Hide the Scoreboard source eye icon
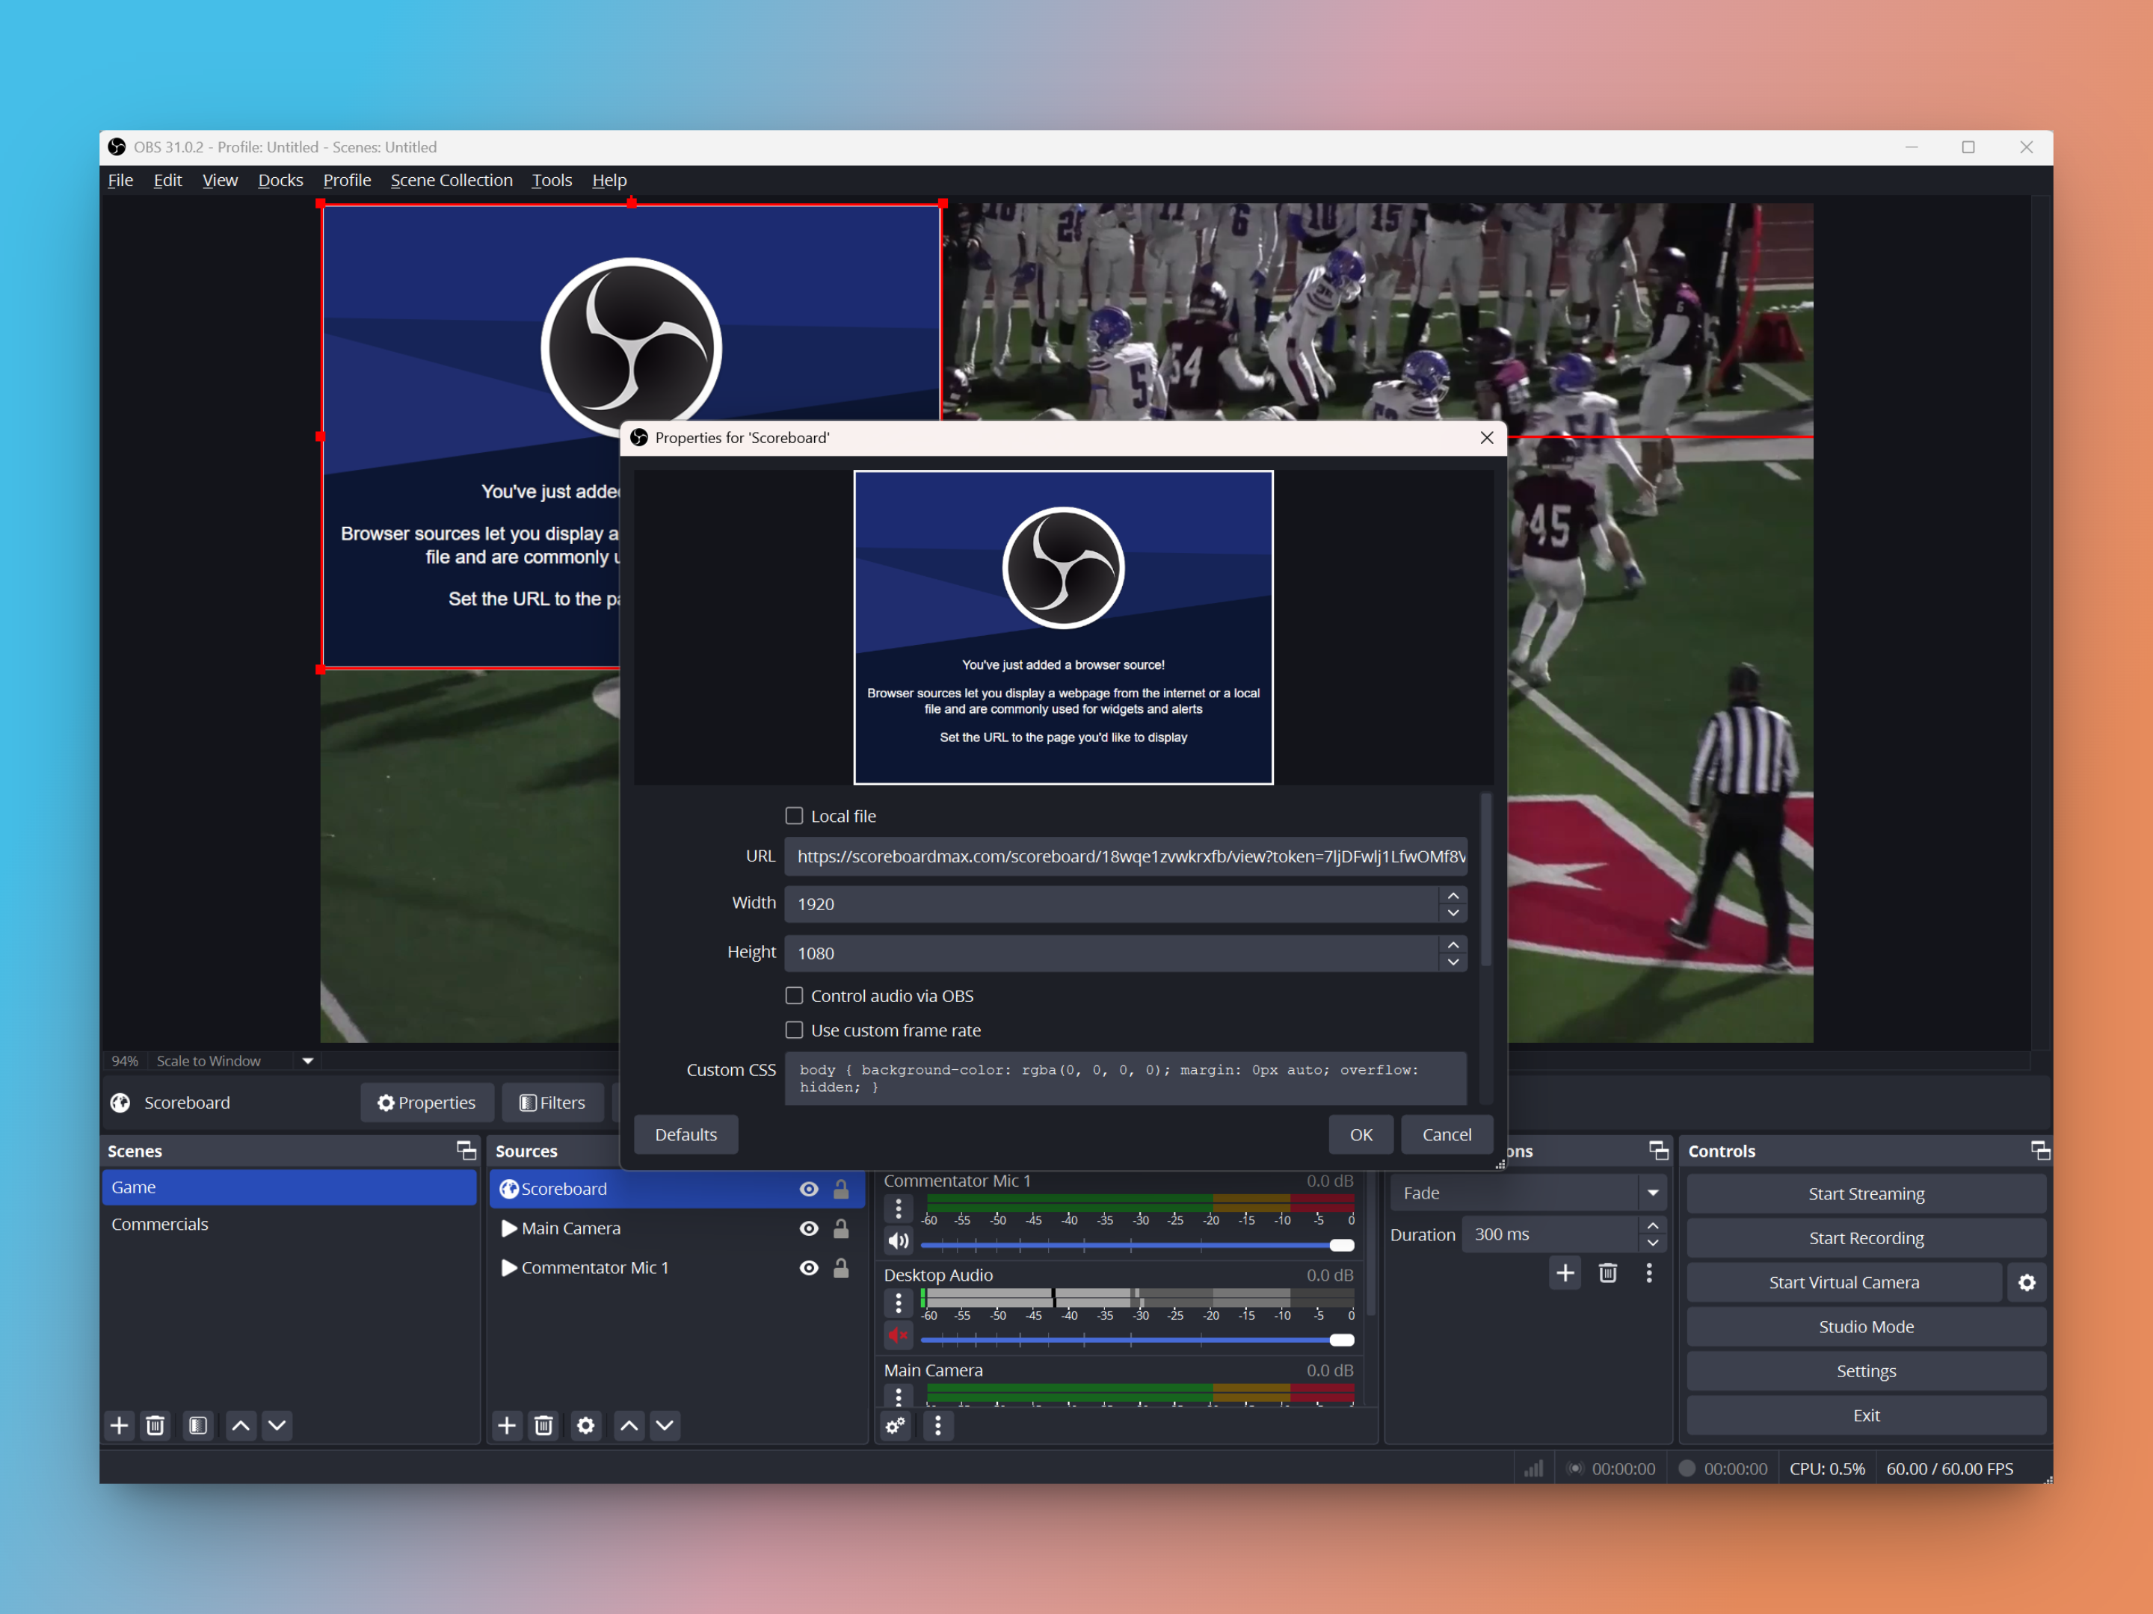This screenshot has width=2153, height=1614. pyautogui.click(x=809, y=1189)
